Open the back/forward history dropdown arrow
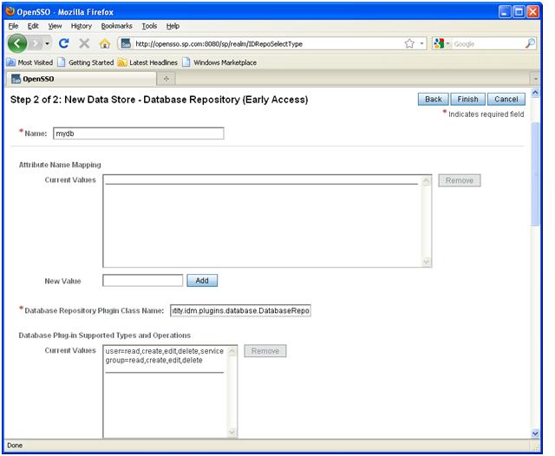This screenshot has height=456, width=555. (x=47, y=43)
